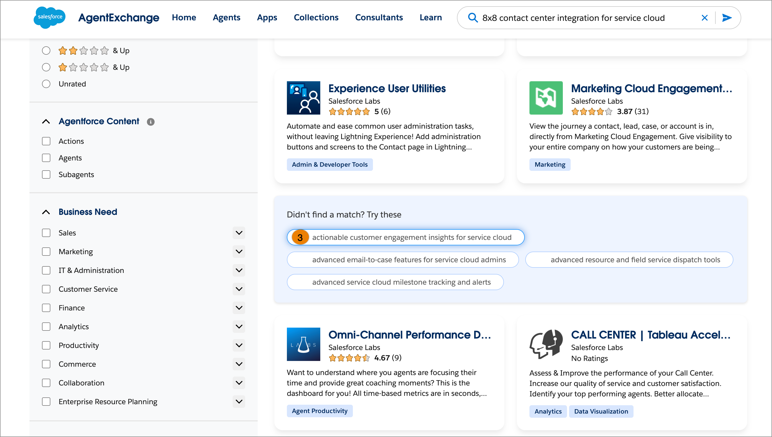Screen dimensions: 772x437
Task: Expand the Sales subcategory dropdown
Action: click(x=239, y=233)
